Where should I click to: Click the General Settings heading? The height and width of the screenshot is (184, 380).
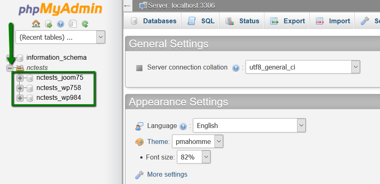tap(169, 44)
